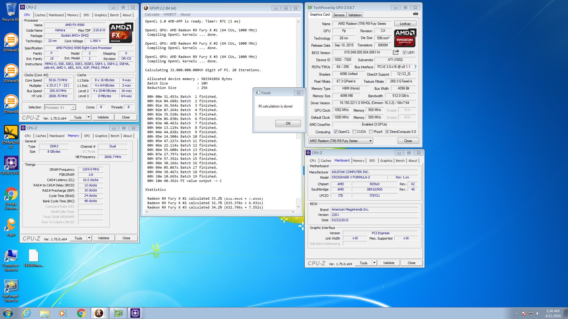Show hidden tray icons arrow

[x=517, y=313]
